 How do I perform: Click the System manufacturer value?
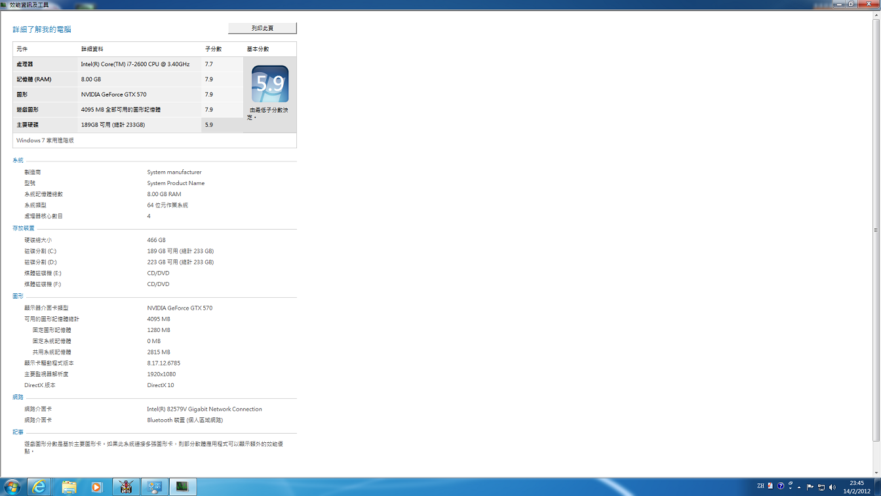click(174, 173)
